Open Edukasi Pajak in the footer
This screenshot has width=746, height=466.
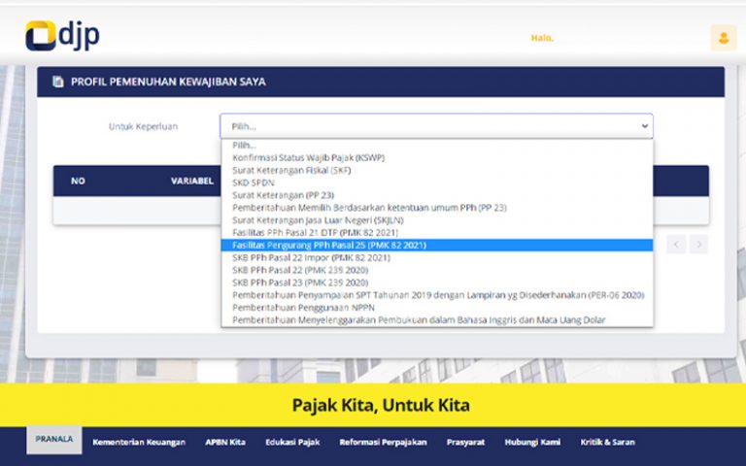pos(292,442)
